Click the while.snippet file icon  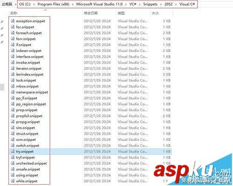(13, 181)
